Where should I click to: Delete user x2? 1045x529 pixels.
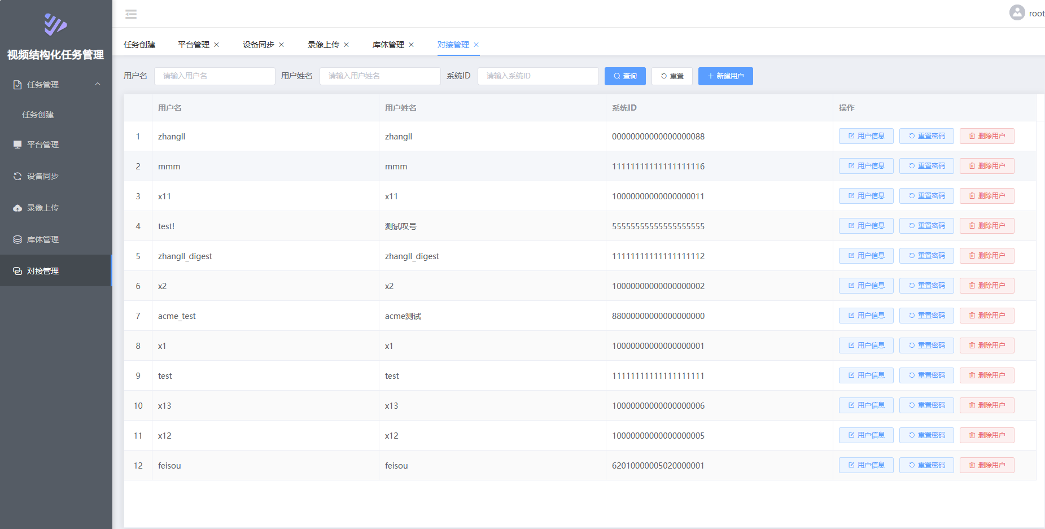987,286
